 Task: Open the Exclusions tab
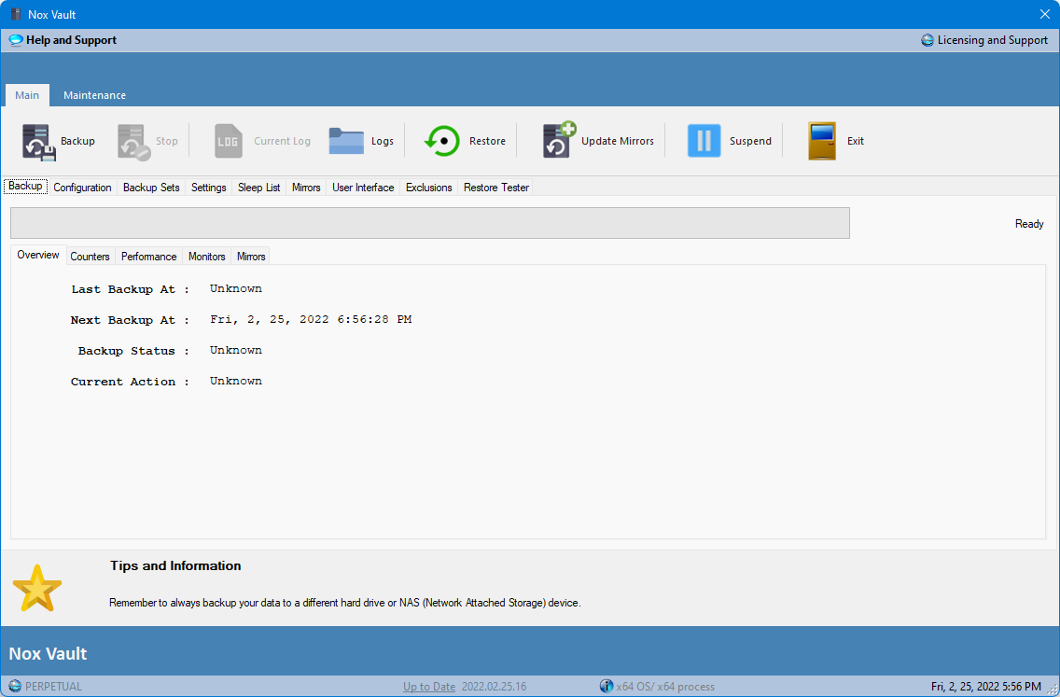428,188
